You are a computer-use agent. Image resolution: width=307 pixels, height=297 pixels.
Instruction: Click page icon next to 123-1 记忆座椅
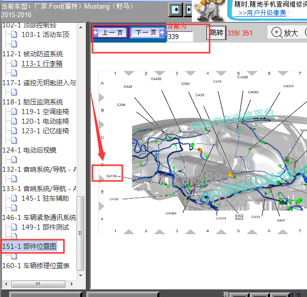pyautogui.click(x=14, y=131)
